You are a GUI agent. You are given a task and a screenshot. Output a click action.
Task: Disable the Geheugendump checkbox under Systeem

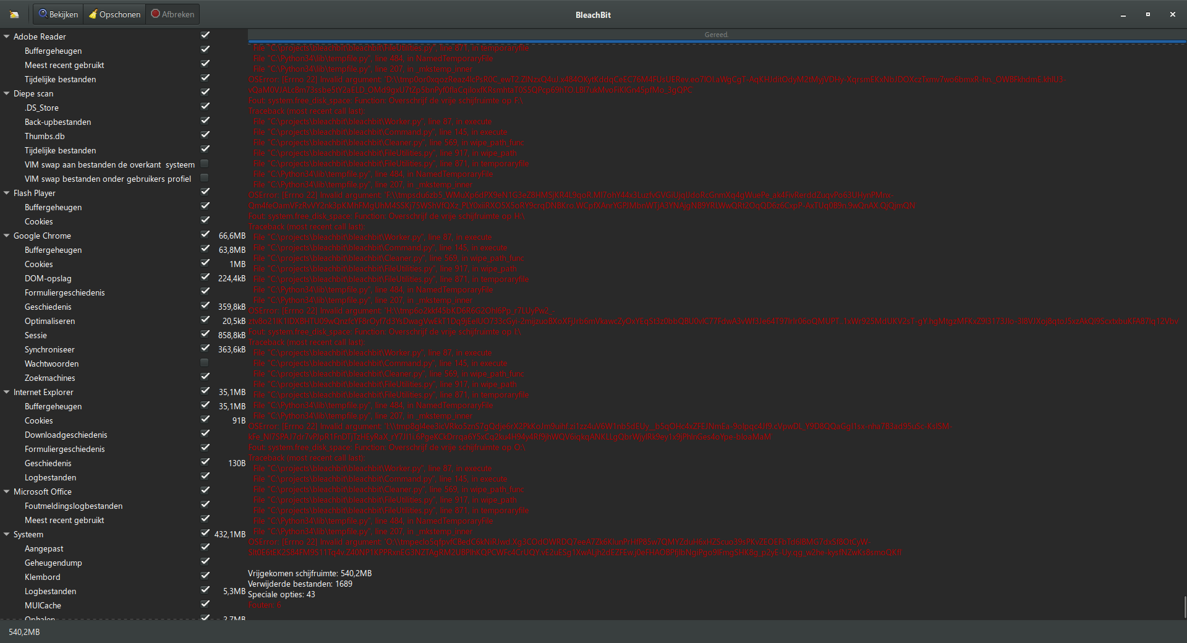point(205,561)
